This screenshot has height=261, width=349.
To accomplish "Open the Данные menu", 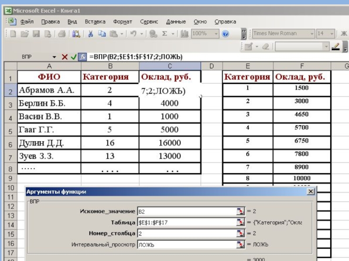I will [x=176, y=21].
